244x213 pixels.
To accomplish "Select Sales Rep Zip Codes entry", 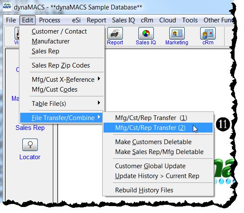I will 61,65.
